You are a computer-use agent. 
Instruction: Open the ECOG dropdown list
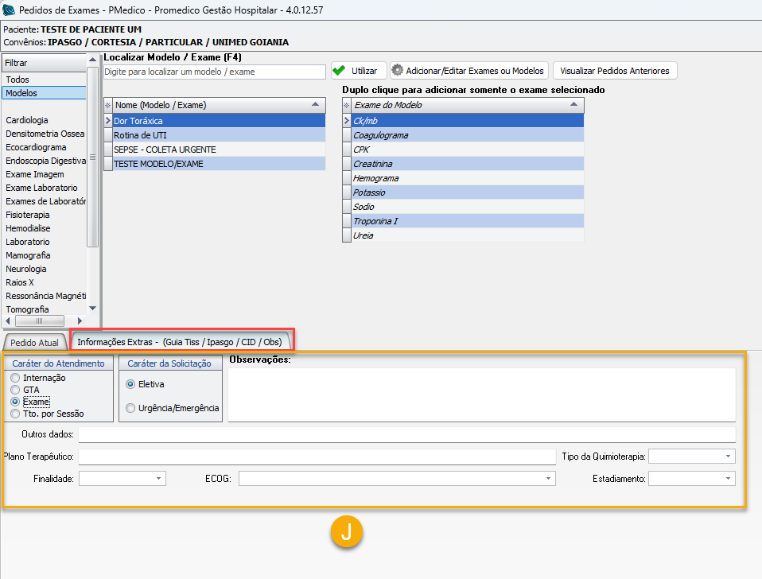coord(548,479)
